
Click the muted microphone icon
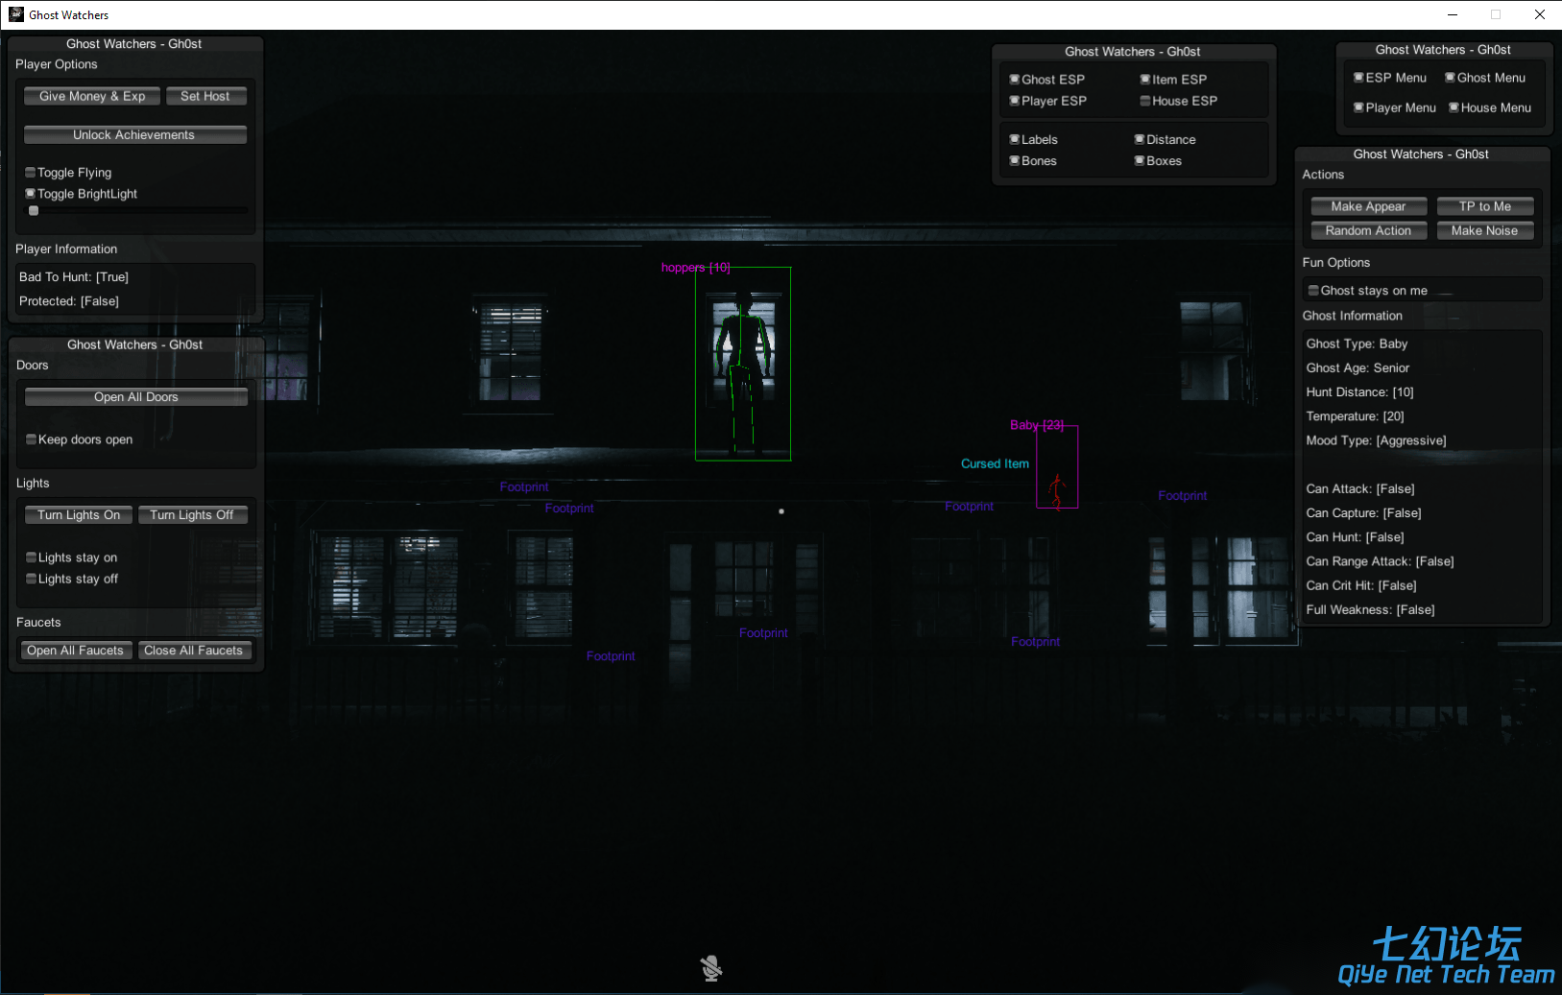(x=710, y=968)
